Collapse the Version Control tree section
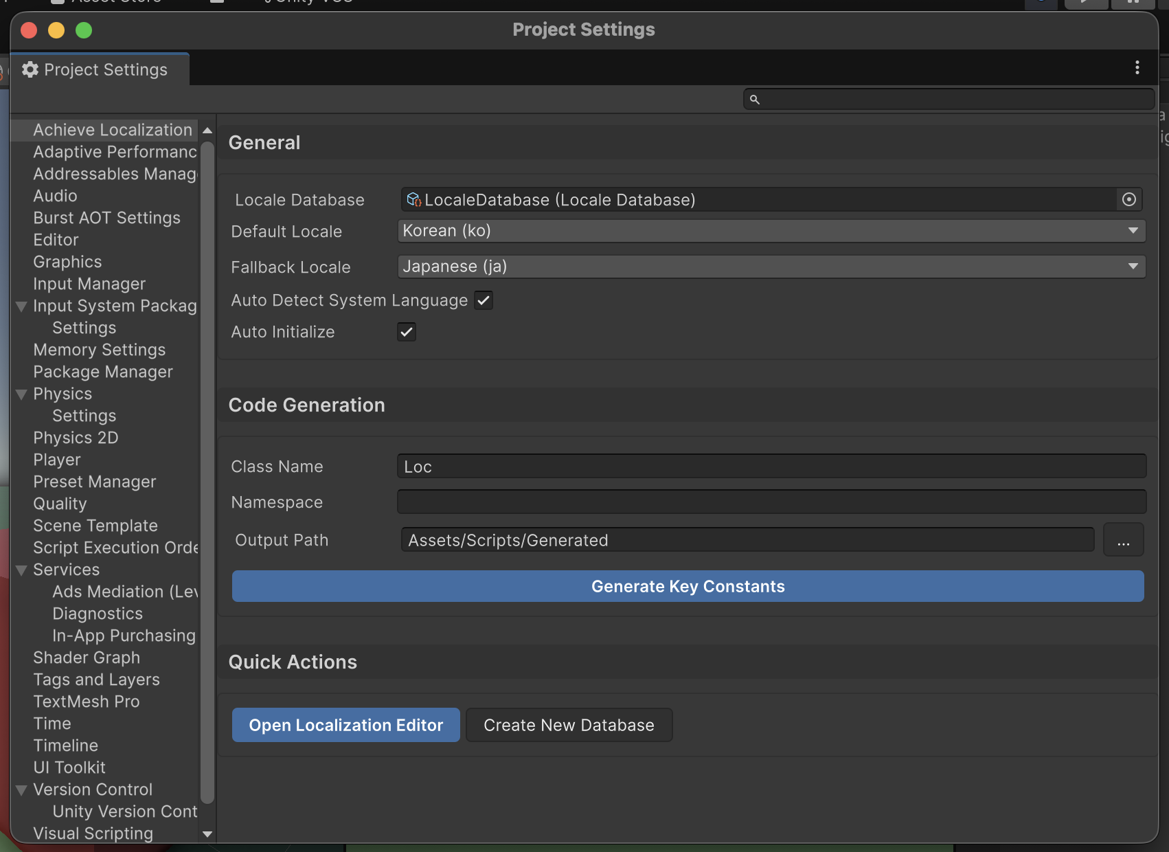 (21, 790)
